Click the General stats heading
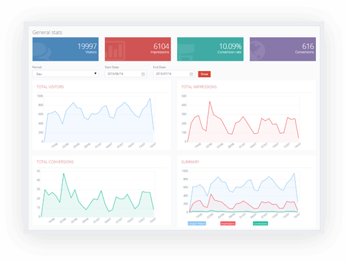Image resolution: width=347 pixels, height=260 pixels. (x=47, y=32)
